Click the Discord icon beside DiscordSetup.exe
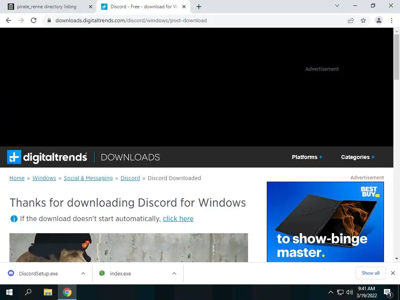 pyautogui.click(x=11, y=273)
